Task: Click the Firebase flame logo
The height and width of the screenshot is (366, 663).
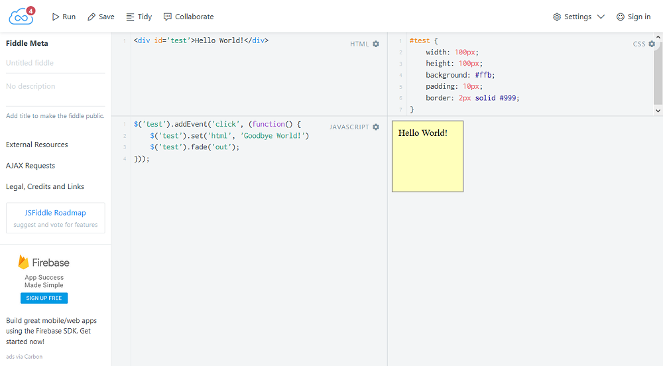Action: [24, 262]
